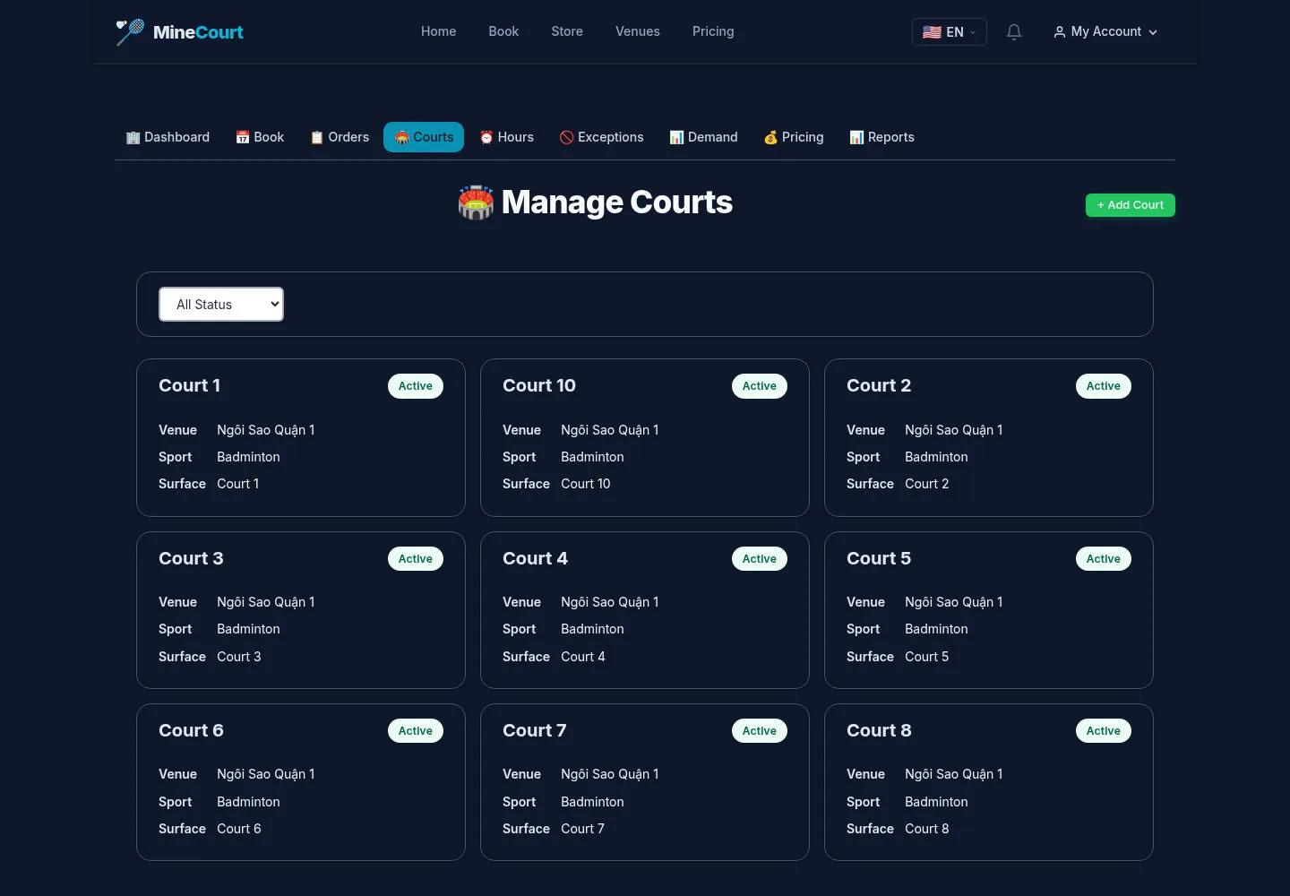Switch to the Demand tab
This screenshot has height=896, width=1290.
tap(703, 137)
